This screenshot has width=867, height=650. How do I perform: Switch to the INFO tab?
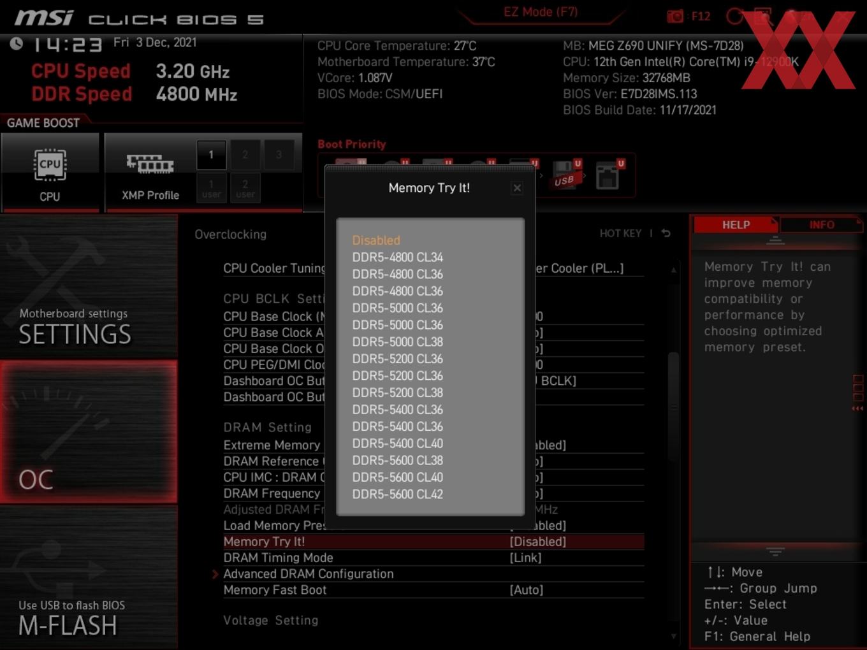pyautogui.click(x=822, y=225)
